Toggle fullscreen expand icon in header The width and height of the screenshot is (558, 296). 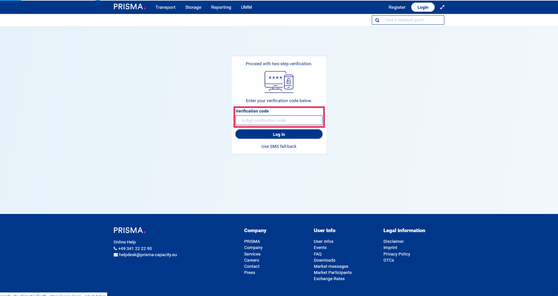coord(442,7)
